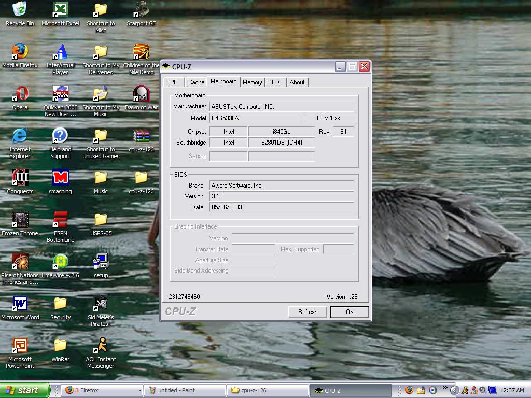Go to the SPD tab
Viewport: 531px width, 398px height.
pyautogui.click(x=275, y=82)
